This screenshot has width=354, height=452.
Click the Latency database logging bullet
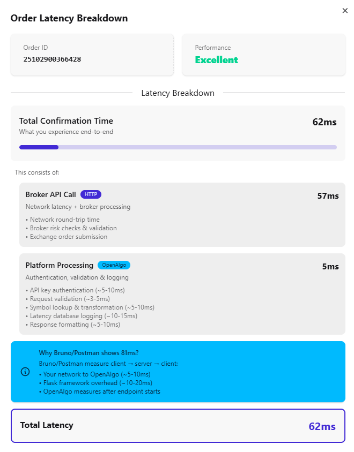[x=82, y=316]
